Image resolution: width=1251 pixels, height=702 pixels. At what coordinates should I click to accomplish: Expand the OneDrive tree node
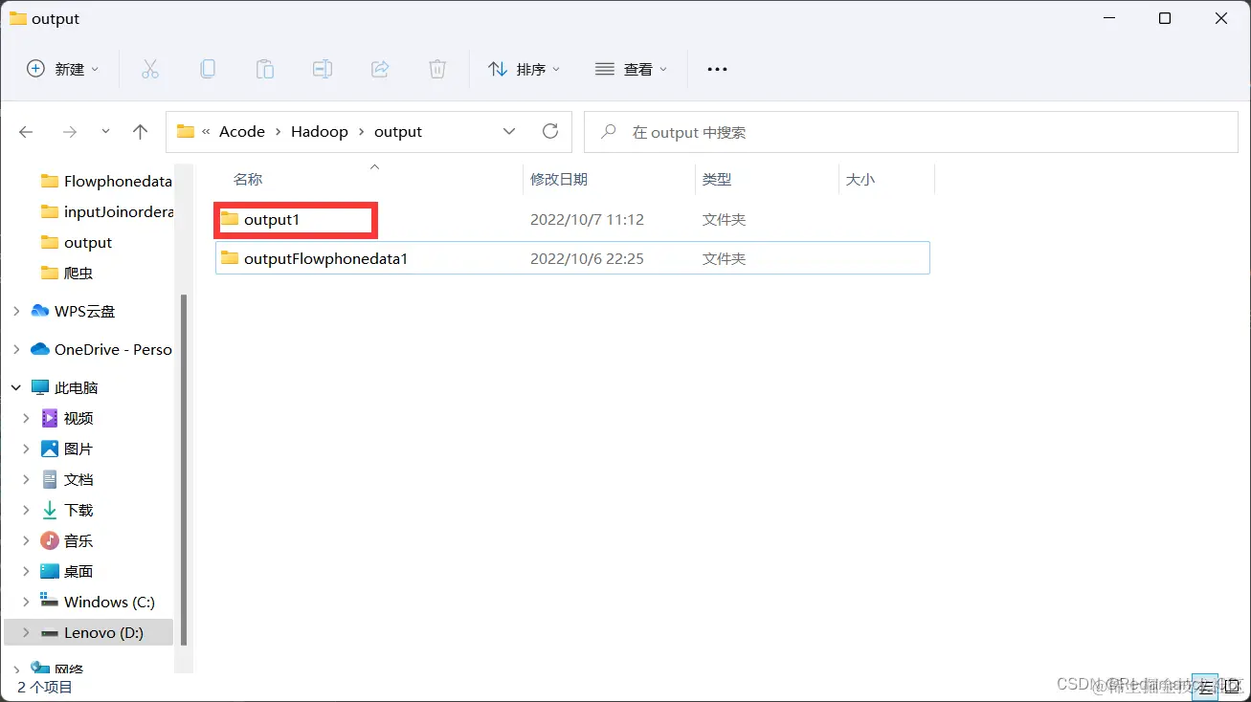tap(15, 350)
